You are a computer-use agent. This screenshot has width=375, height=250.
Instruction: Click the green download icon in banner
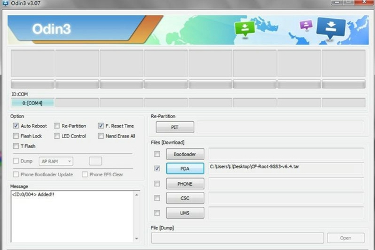point(244,29)
